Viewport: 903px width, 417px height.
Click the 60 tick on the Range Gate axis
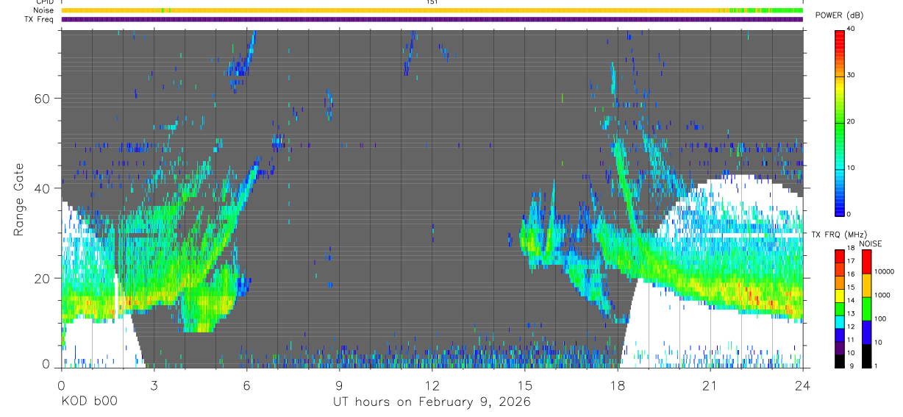coord(42,99)
